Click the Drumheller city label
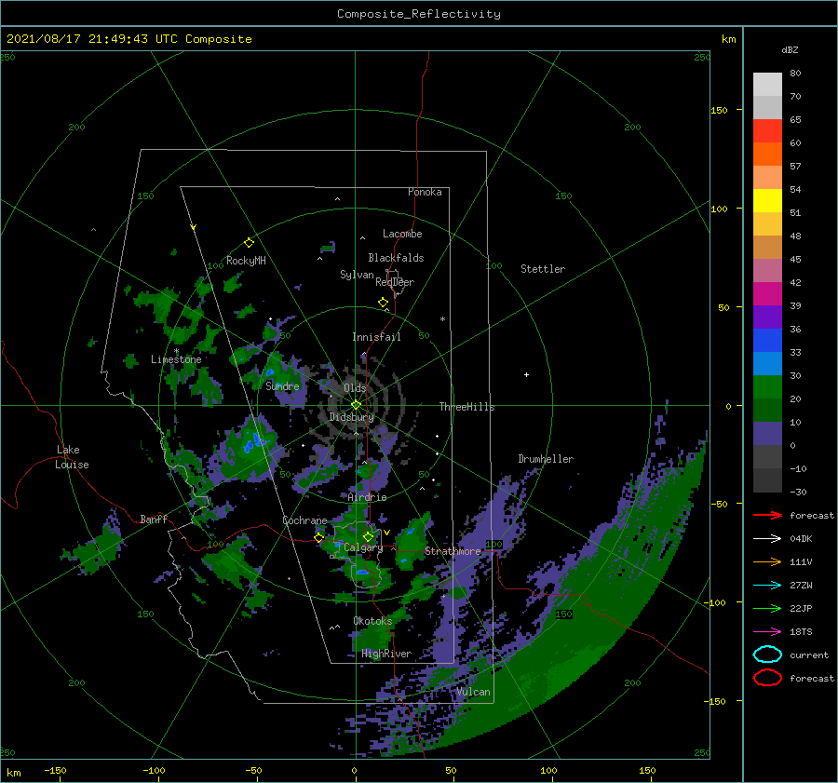This screenshot has width=838, height=783. coord(545,459)
